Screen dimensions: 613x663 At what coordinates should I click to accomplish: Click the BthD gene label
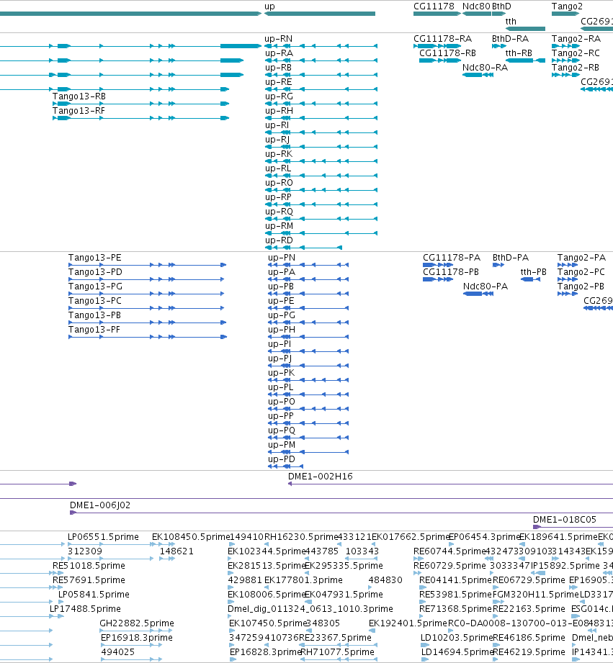[x=501, y=6]
